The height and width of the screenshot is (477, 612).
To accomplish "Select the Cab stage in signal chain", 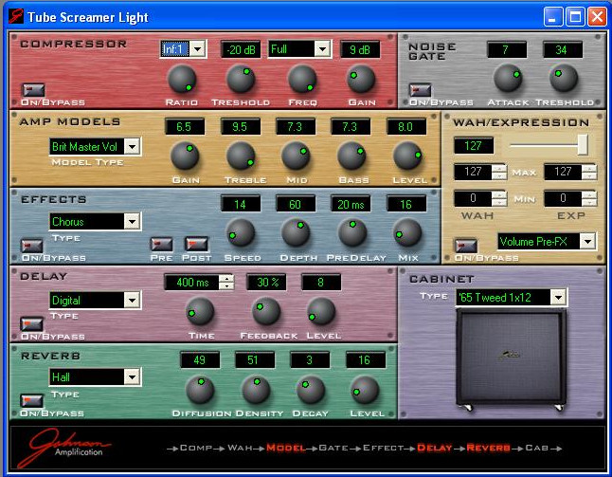I will pos(536,448).
